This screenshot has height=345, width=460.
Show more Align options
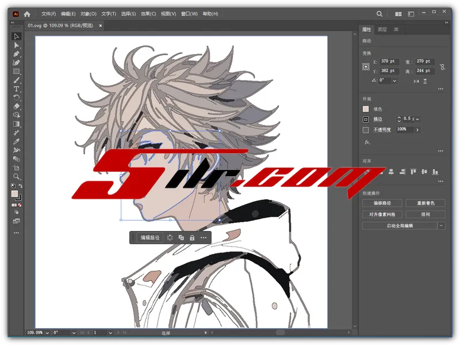click(440, 181)
